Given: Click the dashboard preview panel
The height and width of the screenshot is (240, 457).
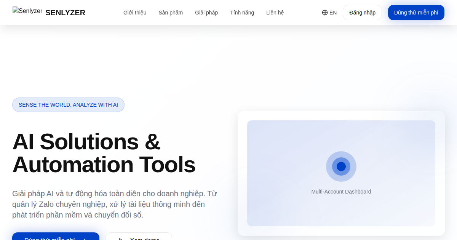Looking at the screenshot, I should coord(341,173).
